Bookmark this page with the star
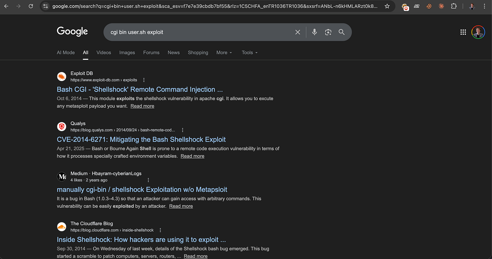492x259 pixels. [387, 6]
